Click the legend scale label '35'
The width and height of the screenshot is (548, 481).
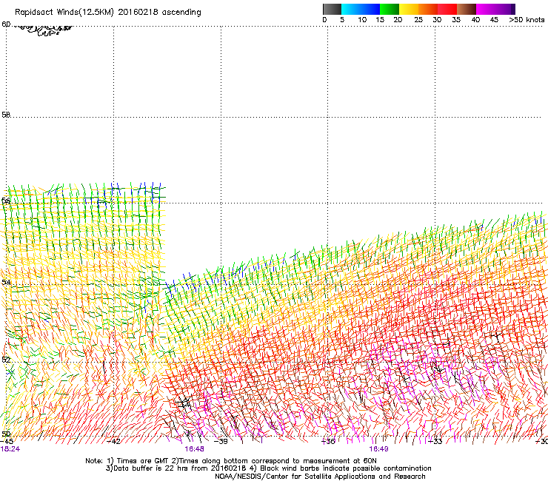(456, 20)
